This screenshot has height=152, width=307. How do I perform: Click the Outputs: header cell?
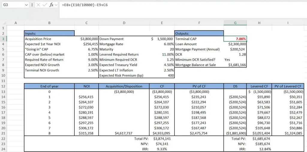click(199, 33)
